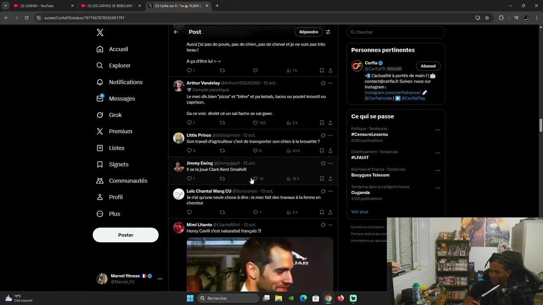The height and width of the screenshot is (305, 543).
Task: Open Profil in sidebar
Action: click(109, 197)
